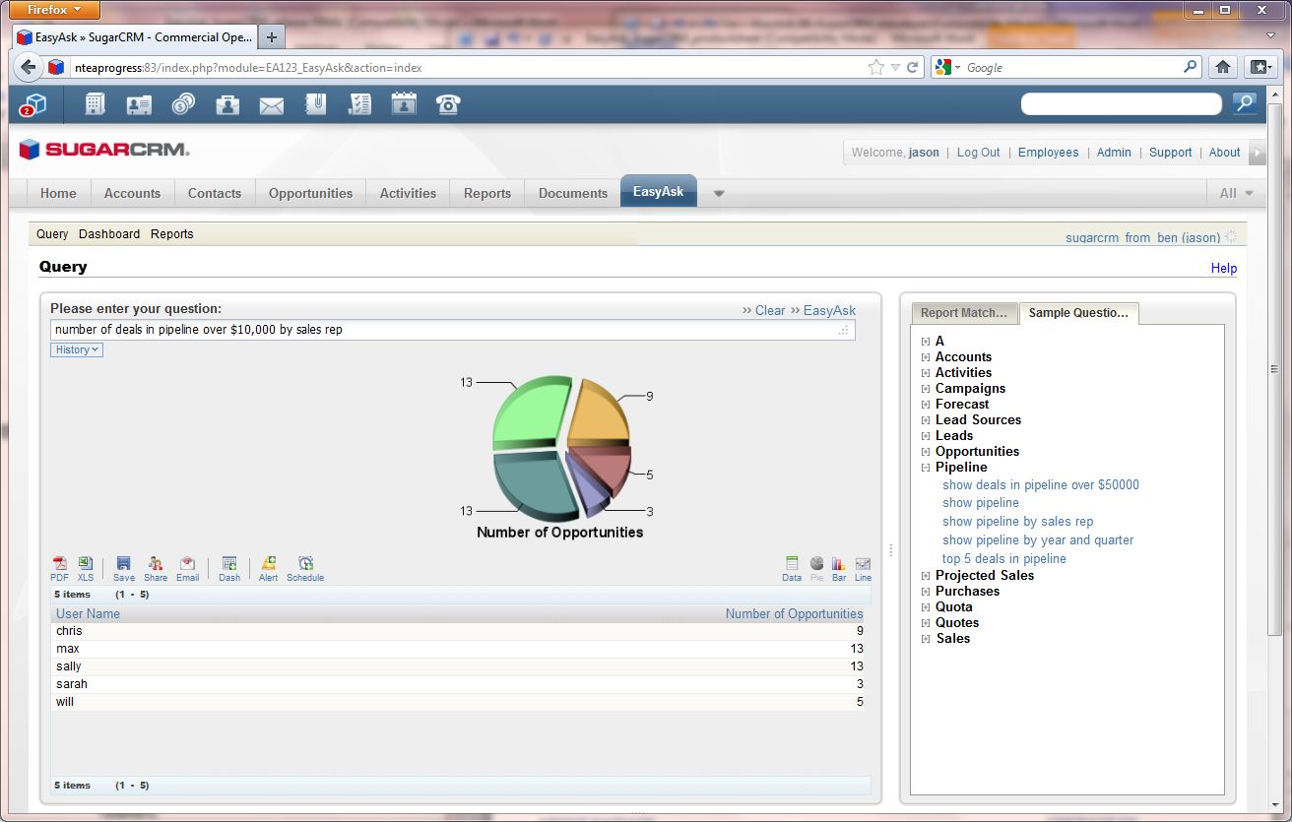This screenshot has width=1292, height=822.
Task: Open Contacts via the ID card icon
Action: pos(139,103)
